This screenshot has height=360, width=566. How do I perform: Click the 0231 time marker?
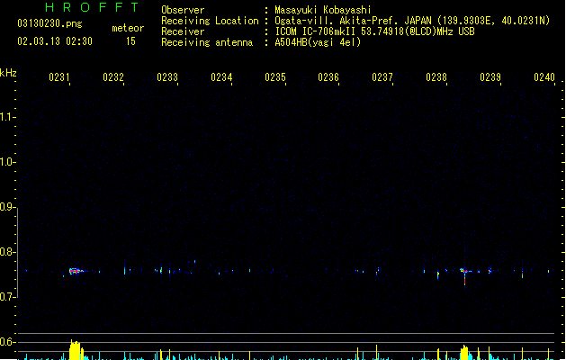(x=59, y=77)
